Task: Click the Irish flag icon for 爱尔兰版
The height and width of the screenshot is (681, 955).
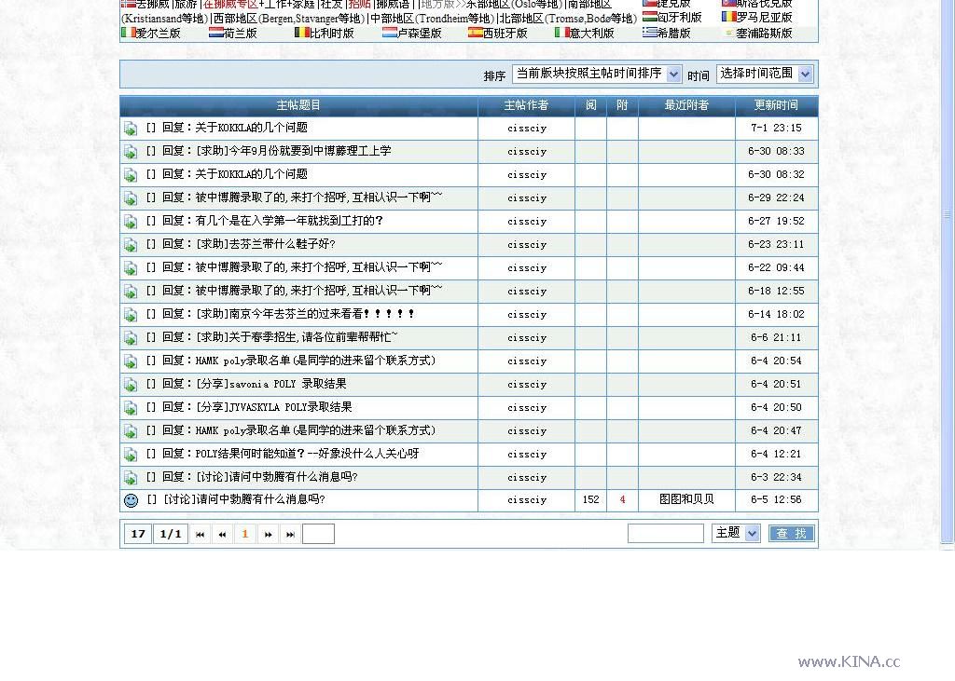Action: (x=128, y=33)
